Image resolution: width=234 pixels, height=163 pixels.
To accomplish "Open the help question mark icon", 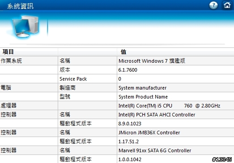I will tap(213, 5).
